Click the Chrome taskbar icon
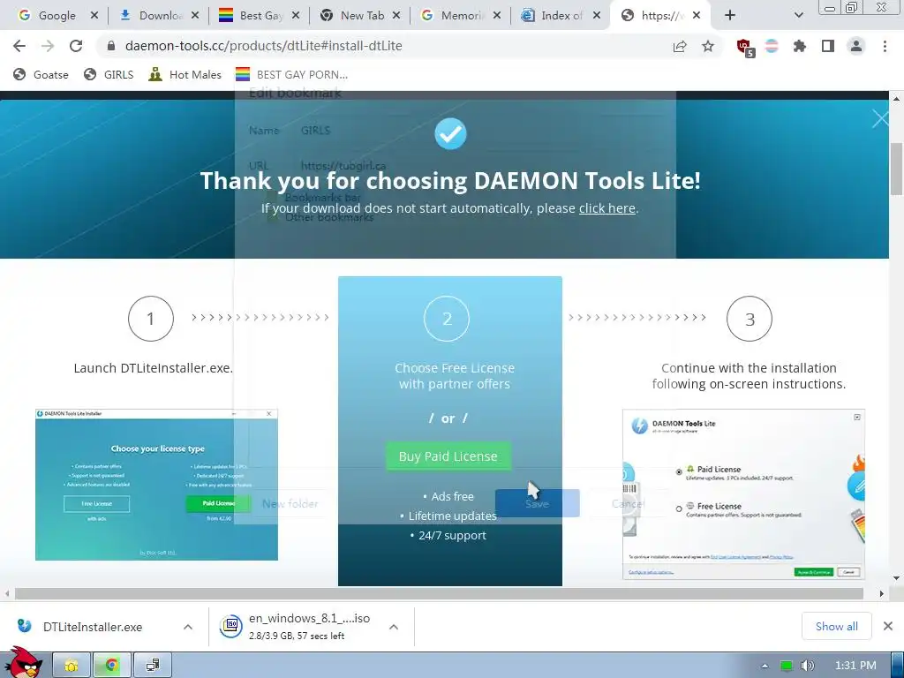The width and height of the screenshot is (904, 678). pos(111,666)
